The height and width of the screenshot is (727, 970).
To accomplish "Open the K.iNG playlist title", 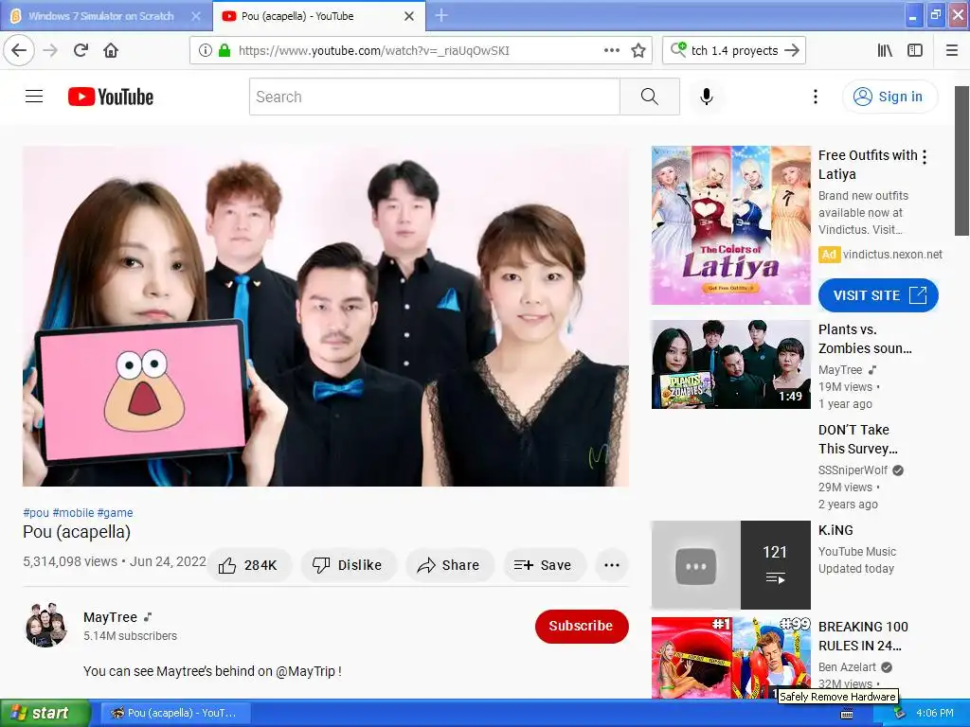I will pyautogui.click(x=835, y=530).
